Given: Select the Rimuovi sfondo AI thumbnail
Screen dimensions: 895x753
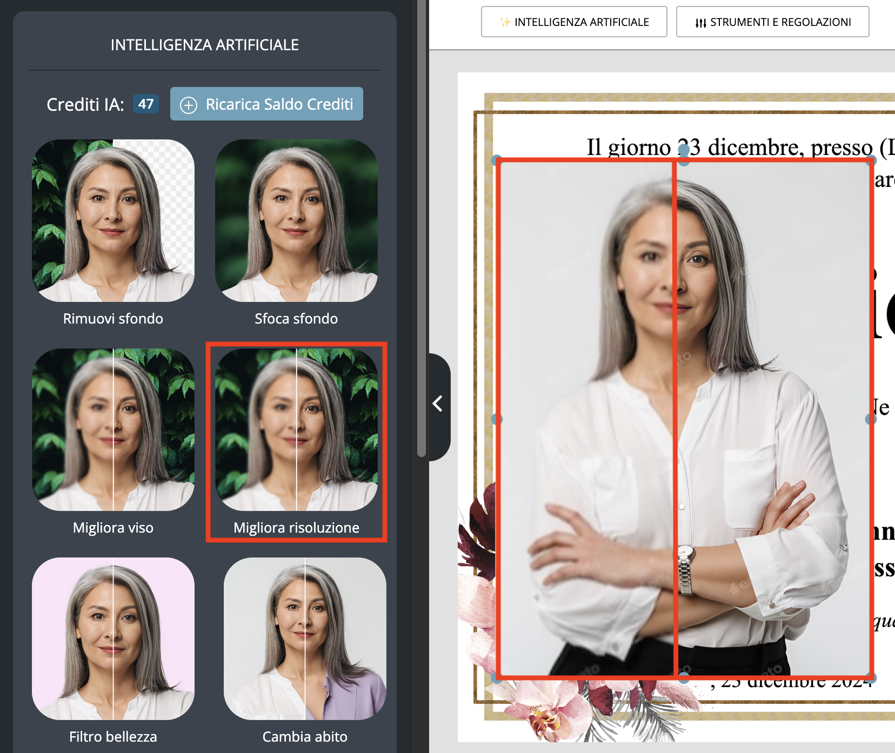Looking at the screenshot, I should (113, 220).
